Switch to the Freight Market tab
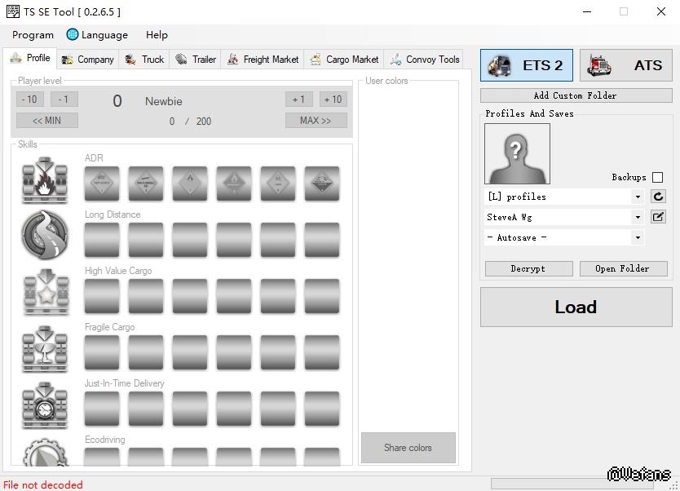The image size is (680, 491). (x=263, y=60)
